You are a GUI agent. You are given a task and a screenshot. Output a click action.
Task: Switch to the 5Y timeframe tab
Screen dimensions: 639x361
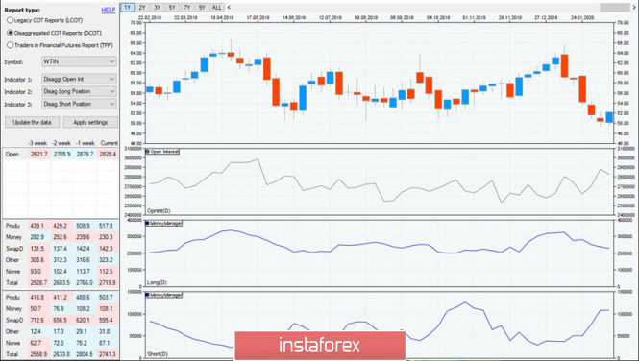point(172,7)
